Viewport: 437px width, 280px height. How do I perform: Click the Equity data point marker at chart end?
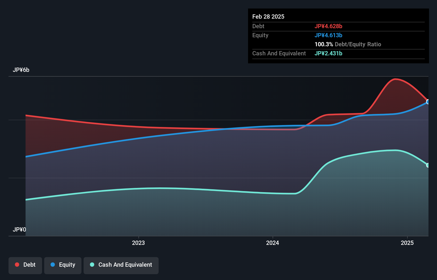coord(428,102)
